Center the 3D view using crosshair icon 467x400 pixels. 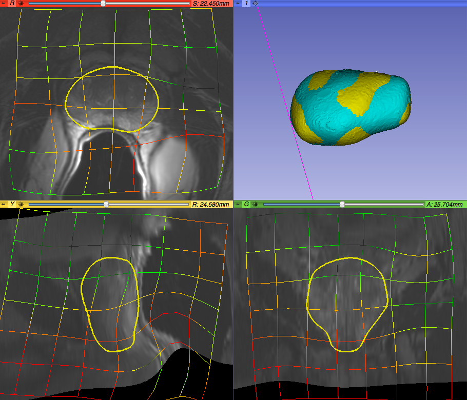point(256,3)
